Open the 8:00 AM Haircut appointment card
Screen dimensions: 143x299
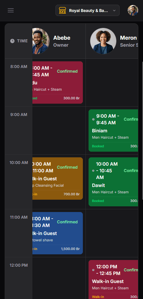[x=57, y=83]
